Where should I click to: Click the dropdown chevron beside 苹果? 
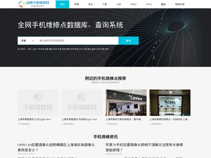(33, 41)
